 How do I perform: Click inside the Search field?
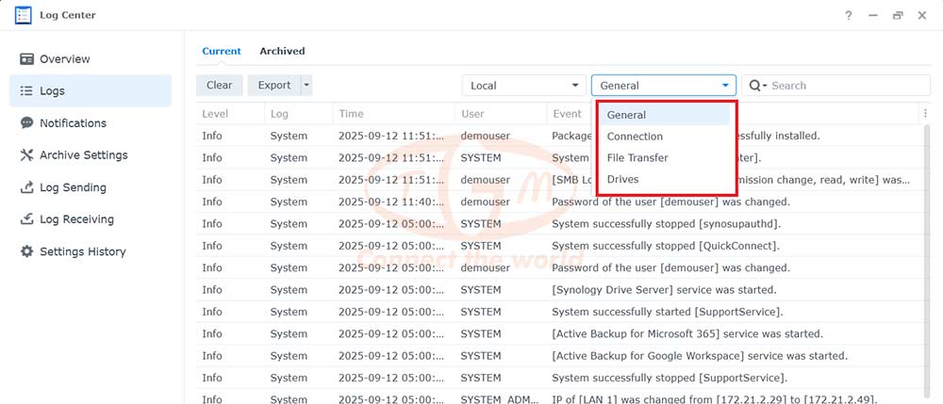[x=848, y=86]
